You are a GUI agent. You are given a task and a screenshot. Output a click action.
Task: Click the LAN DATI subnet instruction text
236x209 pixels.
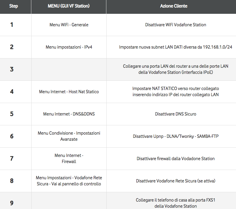click(x=176, y=47)
